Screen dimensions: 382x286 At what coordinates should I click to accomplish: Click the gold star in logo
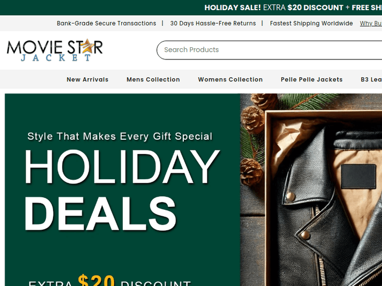coord(88,46)
